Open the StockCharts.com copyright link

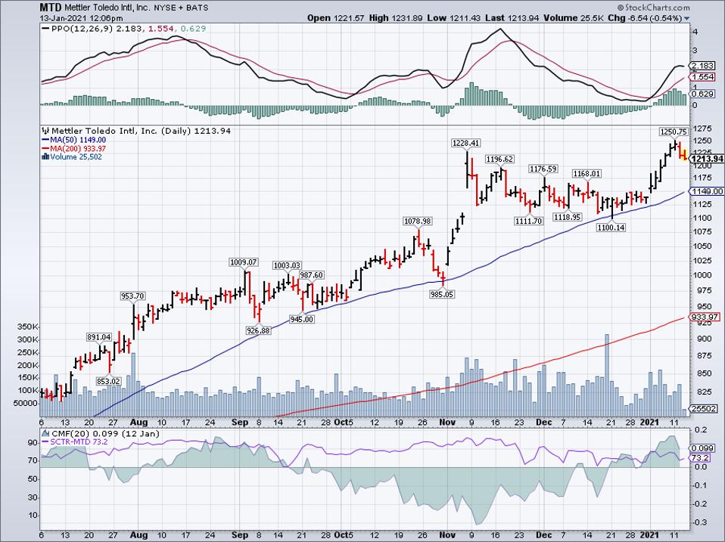[x=653, y=8]
